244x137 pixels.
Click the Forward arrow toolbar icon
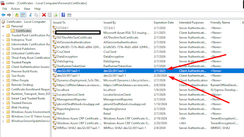coord(9,15)
